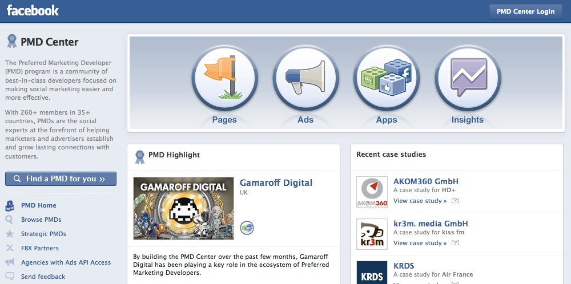The width and height of the screenshot is (571, 284).
Task: Click the UK label under Gamaroff Digital
Action: pyautogui.click(x=244, y=192)
